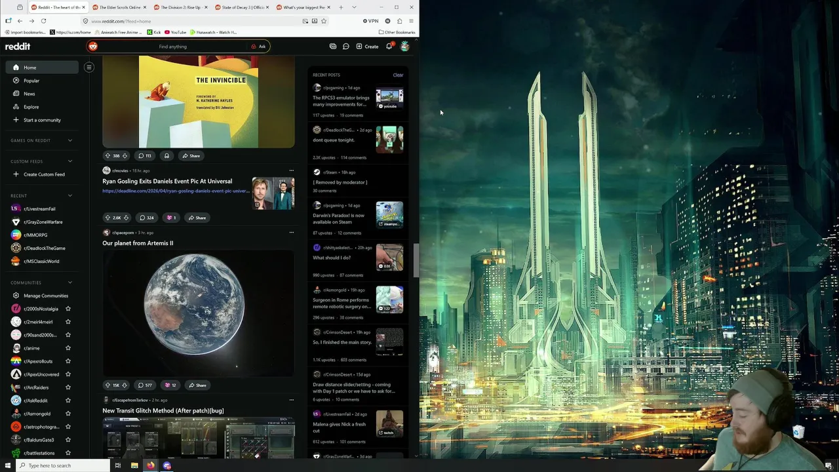Open the Ryan Gosling post thumbnail
Viewport: 839px width, 472px height.
point(273,193)
